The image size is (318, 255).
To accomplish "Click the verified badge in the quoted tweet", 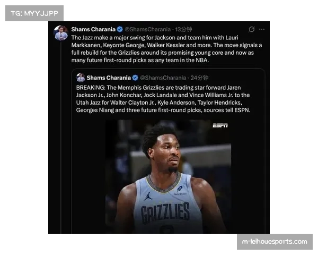I will point(135,78).
